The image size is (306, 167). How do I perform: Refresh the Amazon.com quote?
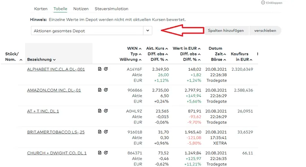tap(106, 90)
